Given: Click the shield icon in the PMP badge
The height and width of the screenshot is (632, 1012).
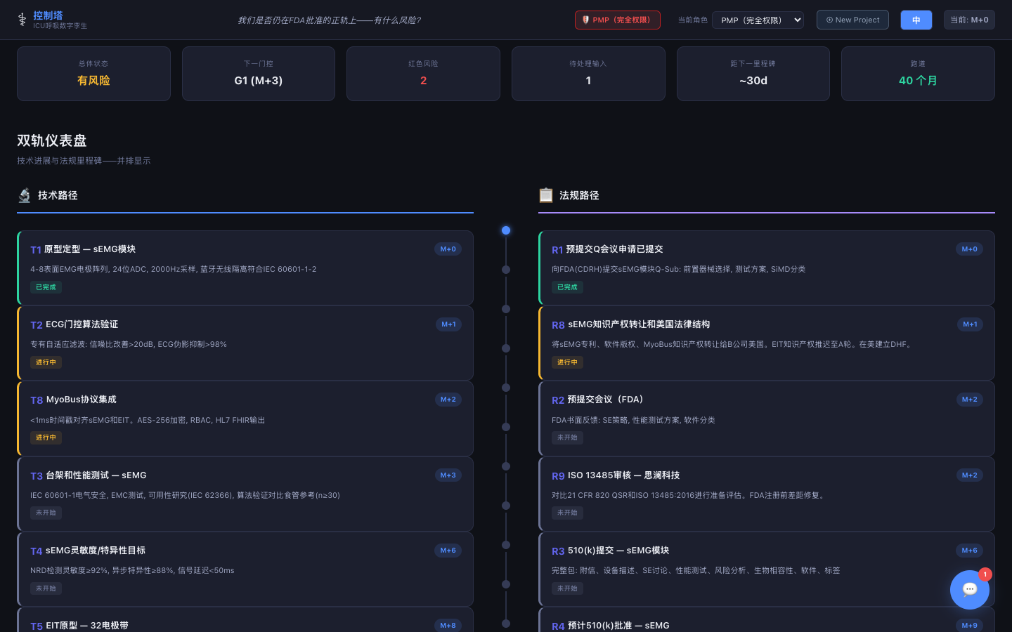Looking at the screenshot, I should click(x=585, y=20).
